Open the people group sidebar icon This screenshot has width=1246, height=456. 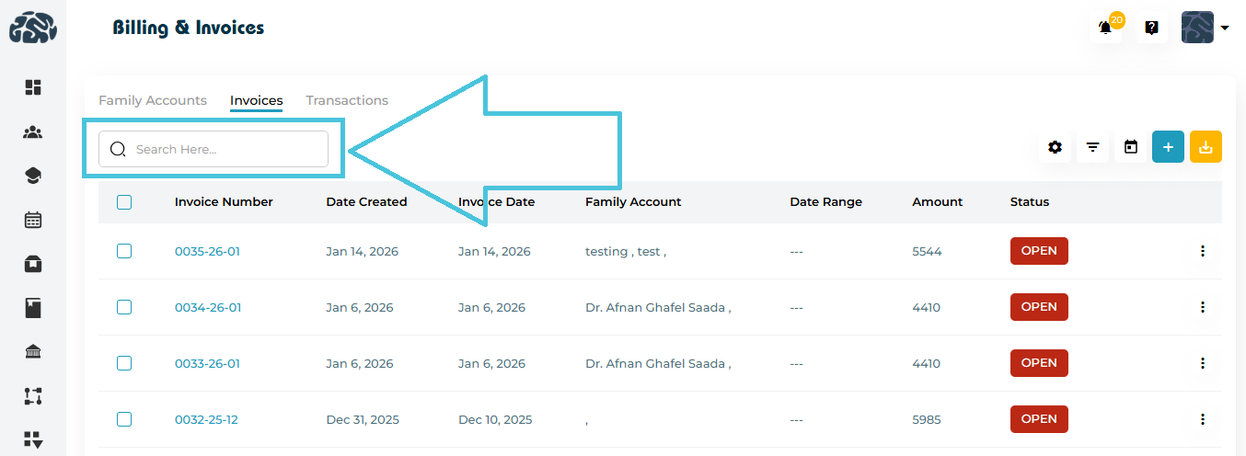pyautogui.click(x=33, y=132)
